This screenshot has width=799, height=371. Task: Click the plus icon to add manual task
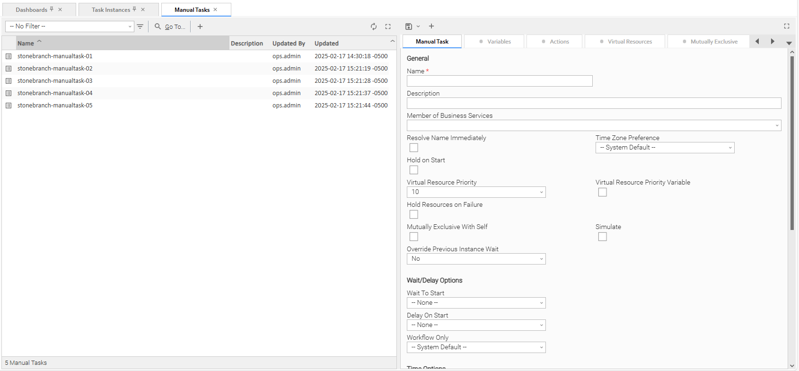point(200,26)
